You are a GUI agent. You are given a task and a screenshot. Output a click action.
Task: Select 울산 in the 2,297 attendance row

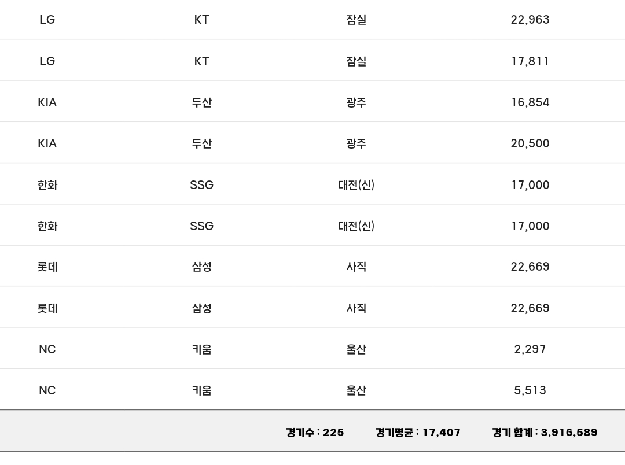point(356,349)
